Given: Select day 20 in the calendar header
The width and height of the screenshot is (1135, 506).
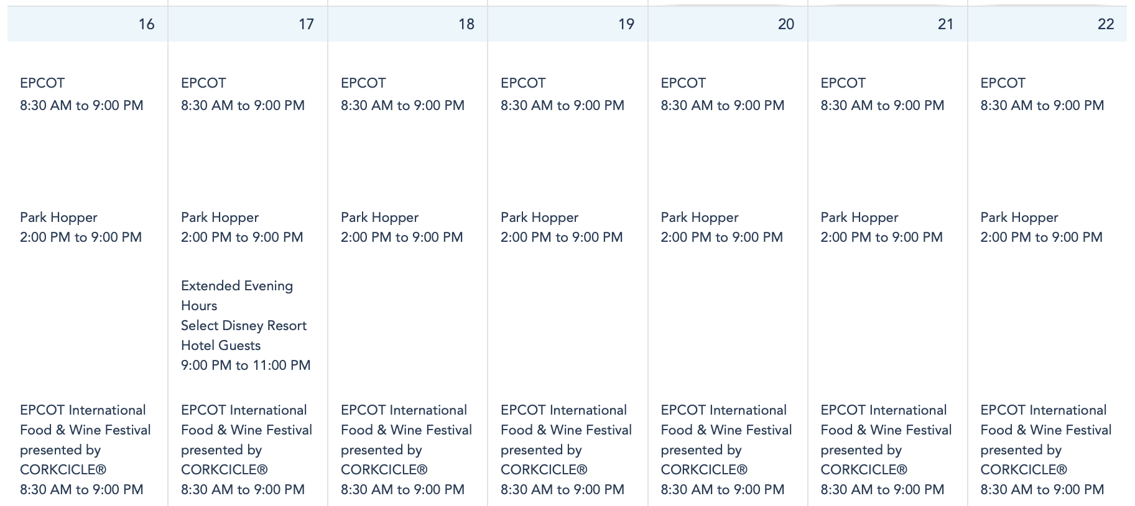Looking at the screenshot, I should coord(785,24).
